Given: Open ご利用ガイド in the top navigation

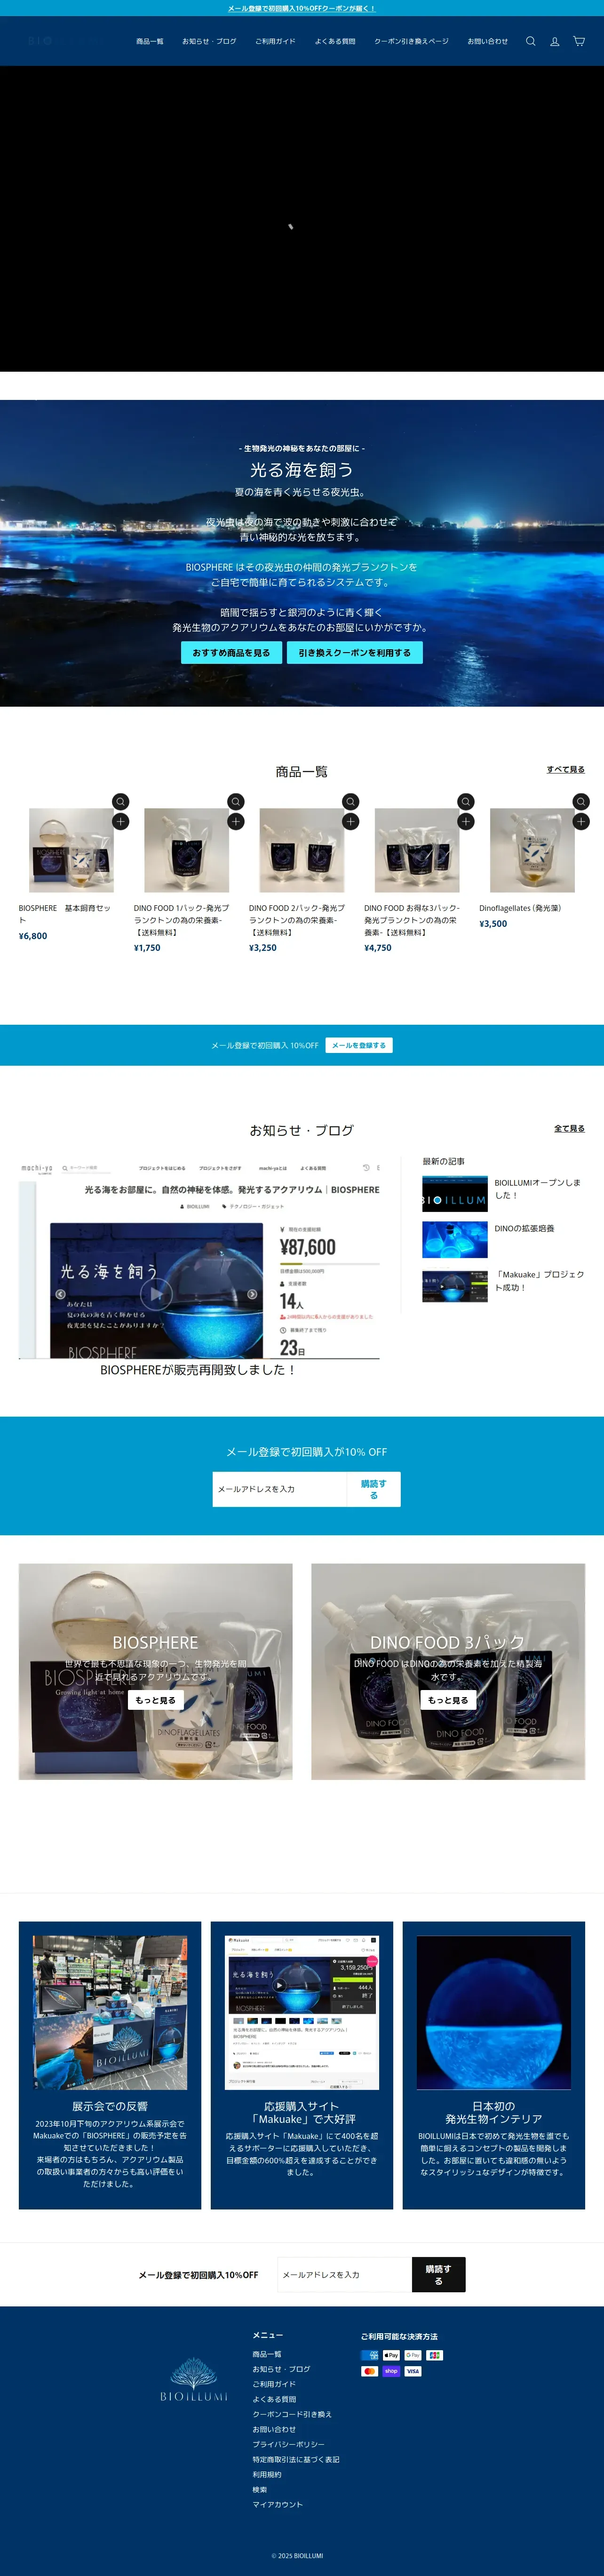Looking at the screenshot, I should tap(275, 41).
